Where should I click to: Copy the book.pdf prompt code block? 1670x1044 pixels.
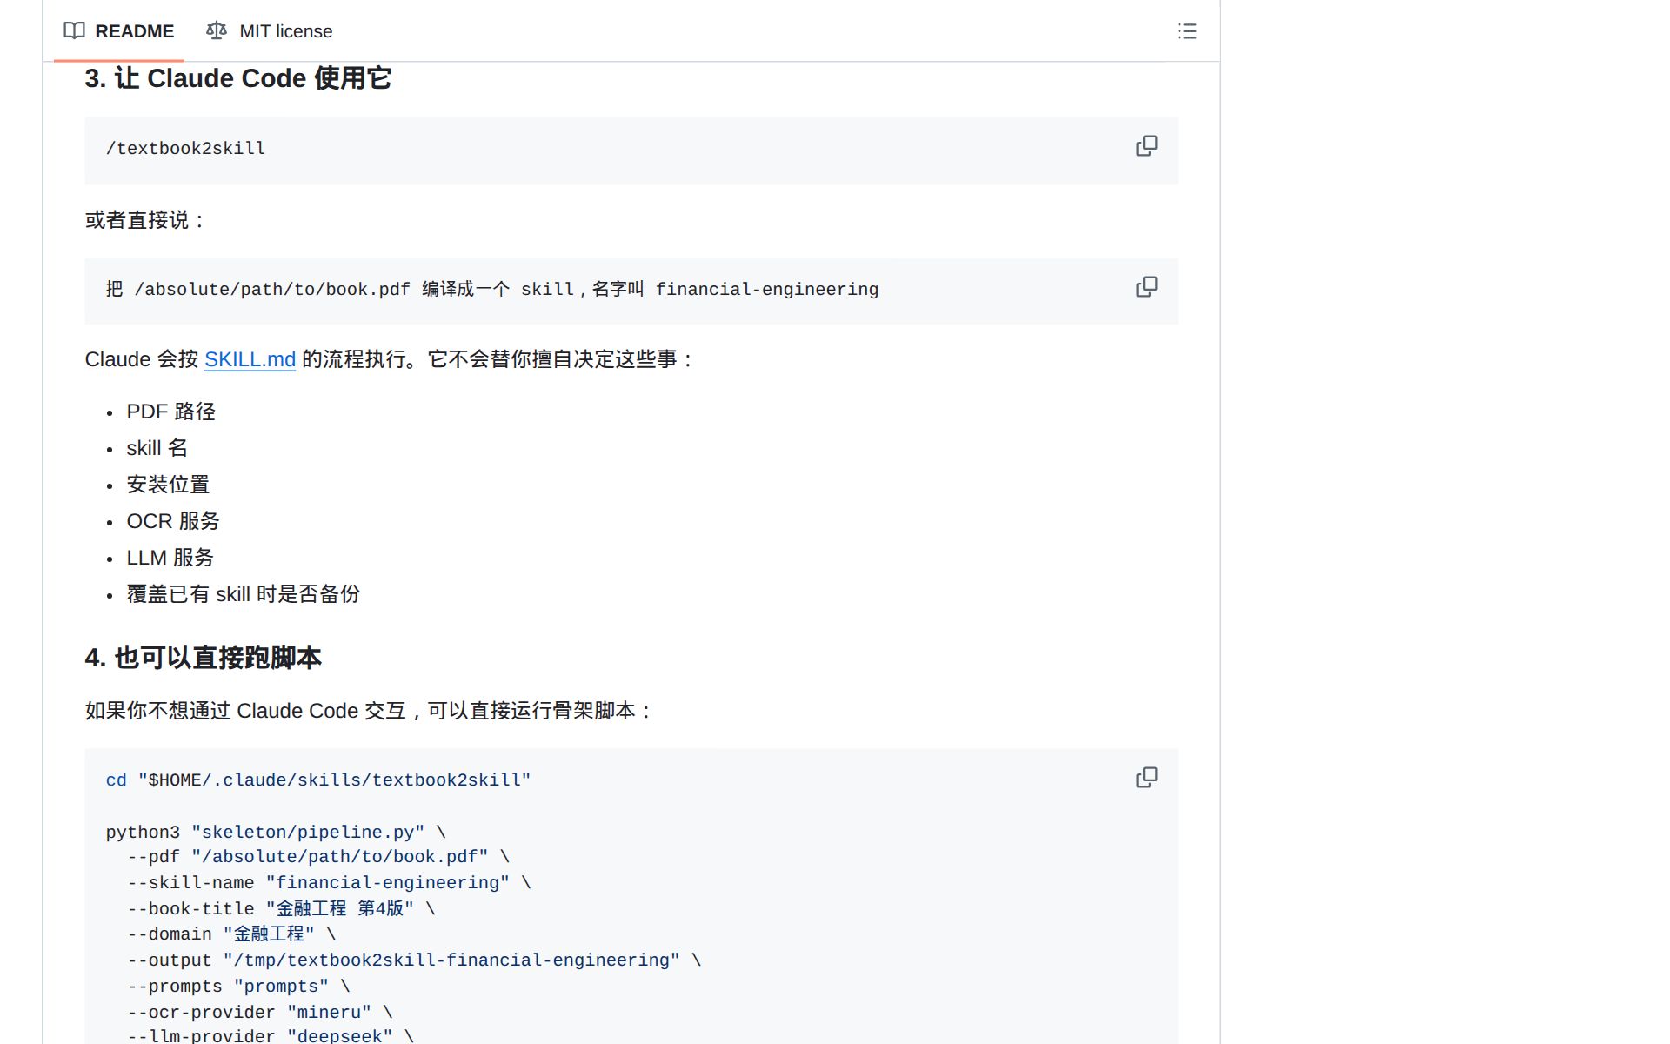point(1146,287)
